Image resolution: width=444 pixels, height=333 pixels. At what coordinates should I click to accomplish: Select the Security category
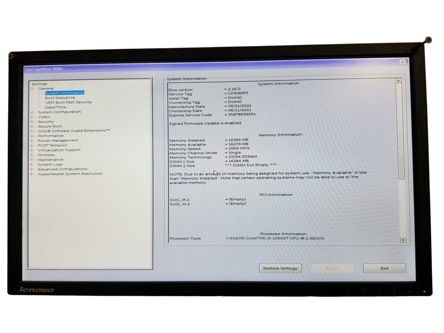(46, 121)
